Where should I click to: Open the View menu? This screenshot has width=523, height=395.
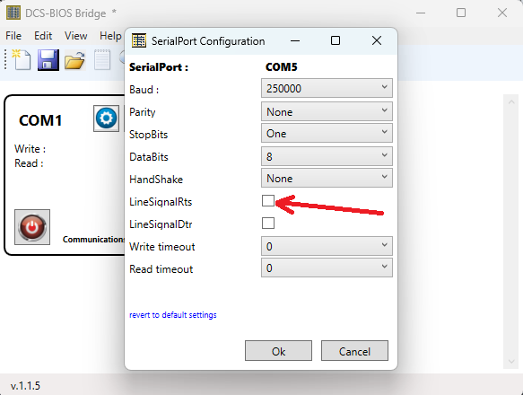coord(76,35)
